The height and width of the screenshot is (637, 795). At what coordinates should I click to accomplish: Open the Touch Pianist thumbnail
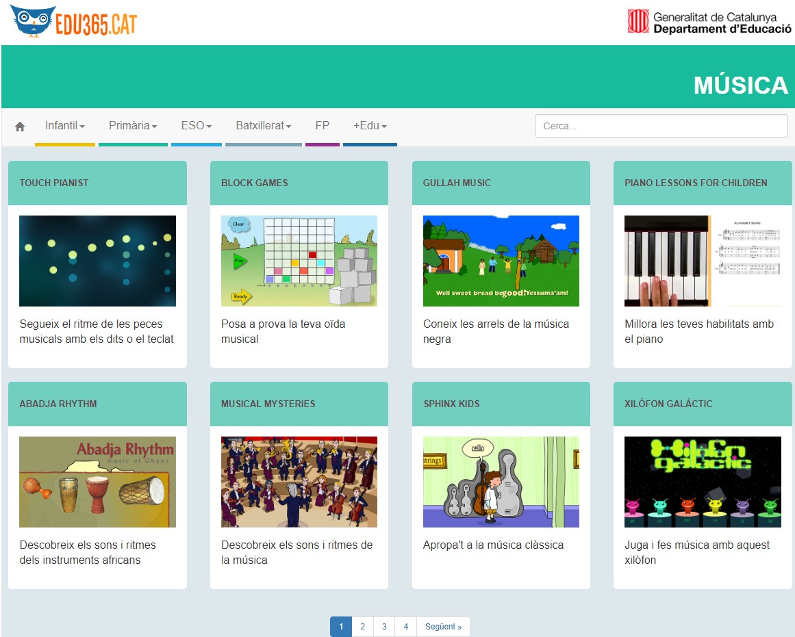coord(97,261)
